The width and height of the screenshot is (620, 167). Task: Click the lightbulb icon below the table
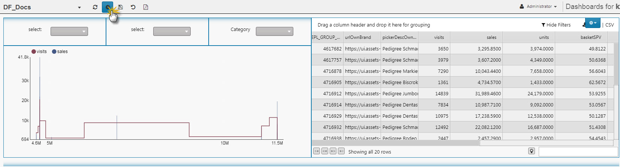(x=531, y=151)
